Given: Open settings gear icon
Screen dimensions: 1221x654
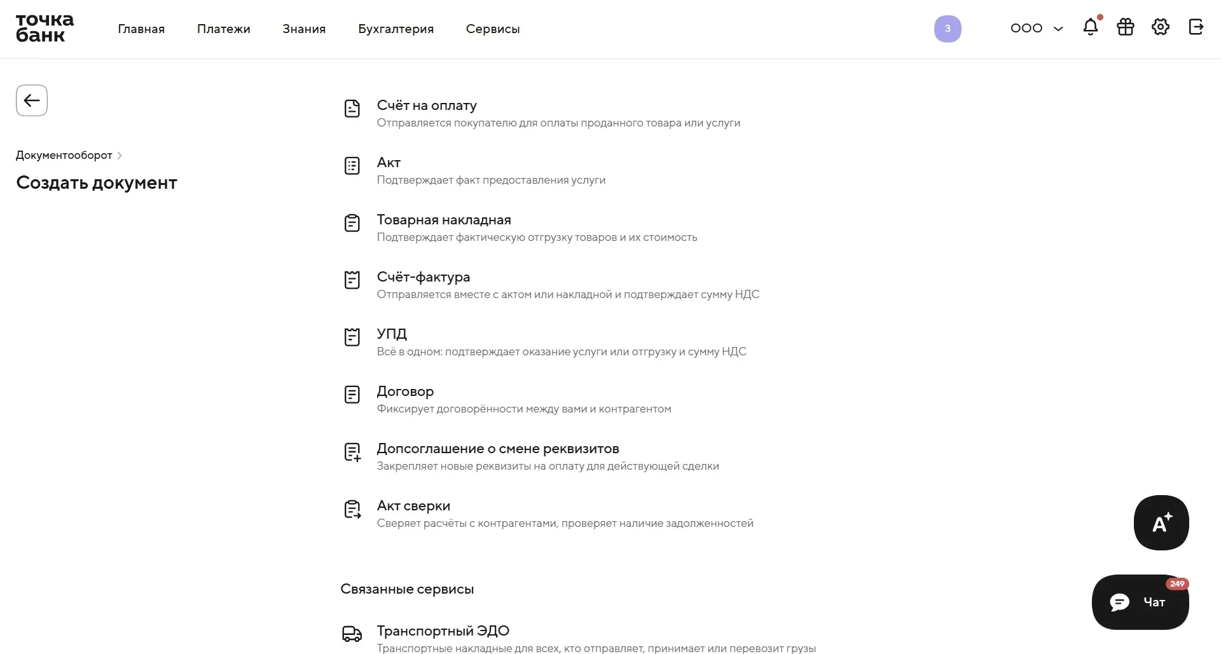Looking at the screenshot, I should [1161, 27].
